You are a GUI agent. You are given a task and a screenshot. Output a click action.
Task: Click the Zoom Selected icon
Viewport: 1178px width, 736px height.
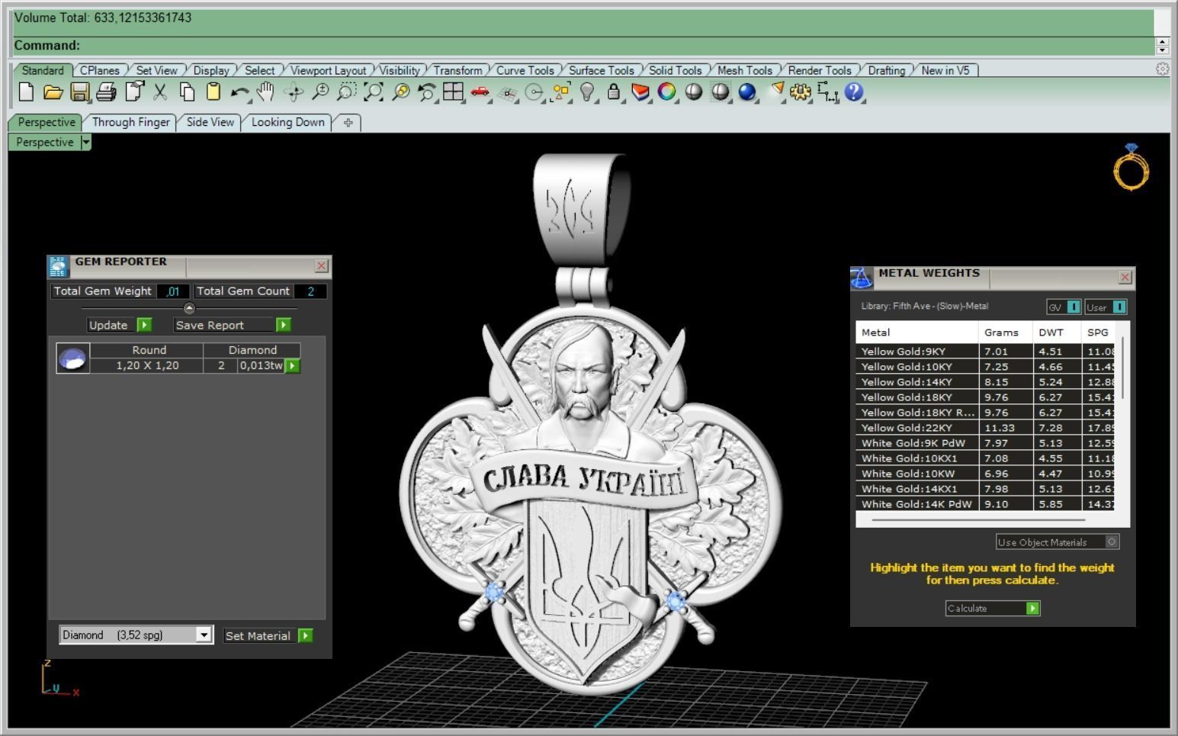click(x=400, y=92)
